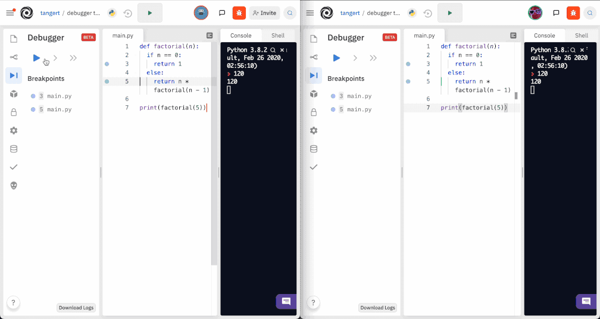Viewport: 600px width, 319px height.
Task: Open hamburger menu in left window header
Action: click(x=10, y=12)
